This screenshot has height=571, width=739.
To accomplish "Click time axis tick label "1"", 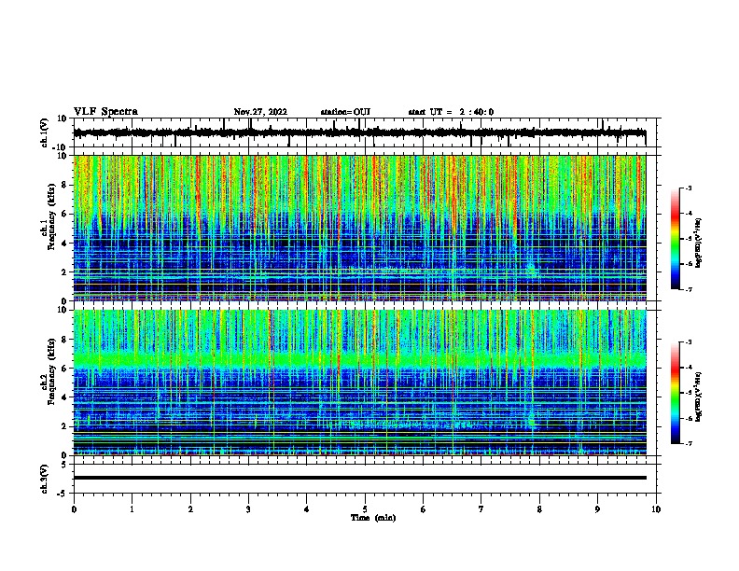I will click(132, 509).
